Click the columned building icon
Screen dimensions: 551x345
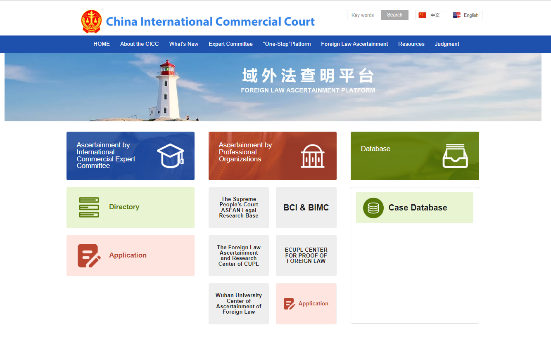[x=313, y=156]
